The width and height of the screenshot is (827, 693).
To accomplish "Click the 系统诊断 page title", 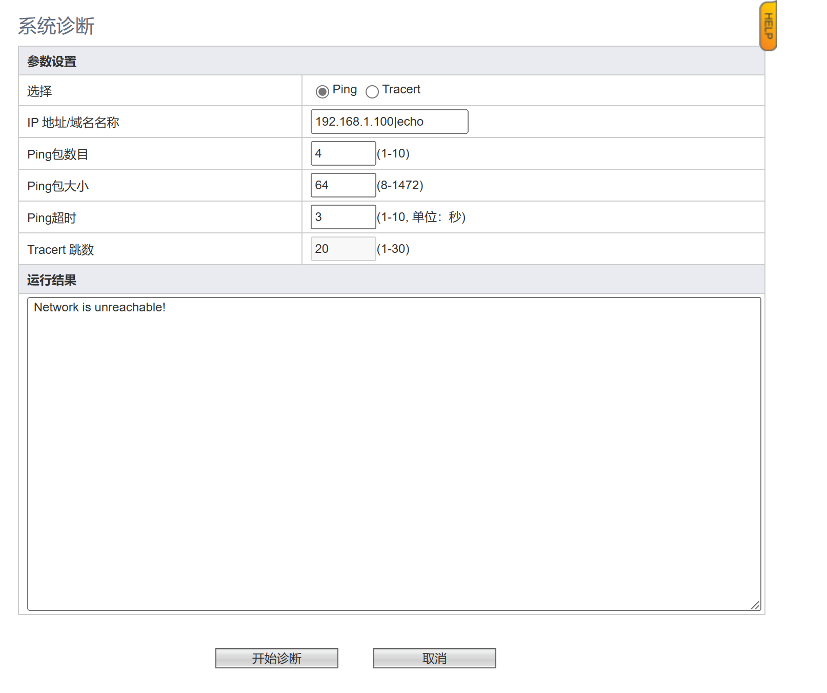I will (x=56, y=26).
